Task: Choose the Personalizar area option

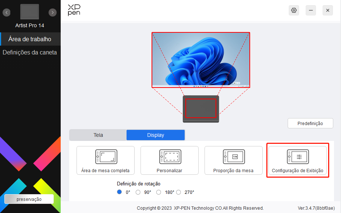Action: tap(170, 160)
